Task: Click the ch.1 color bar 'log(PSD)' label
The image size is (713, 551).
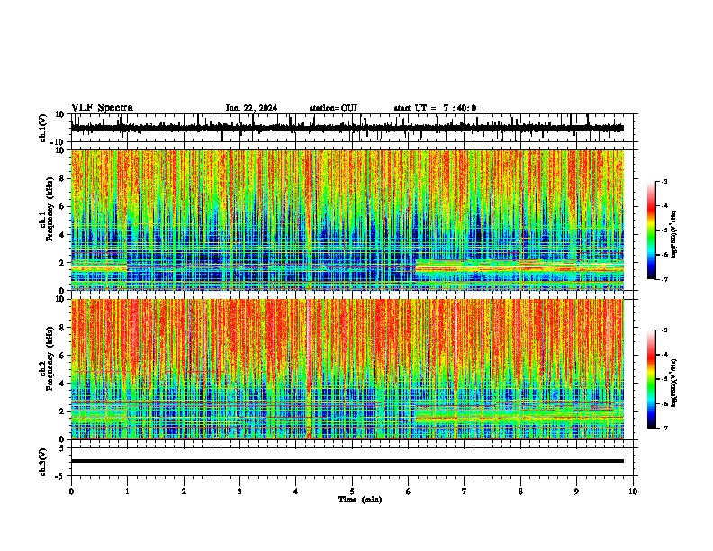Action: [x=674, y=235]
